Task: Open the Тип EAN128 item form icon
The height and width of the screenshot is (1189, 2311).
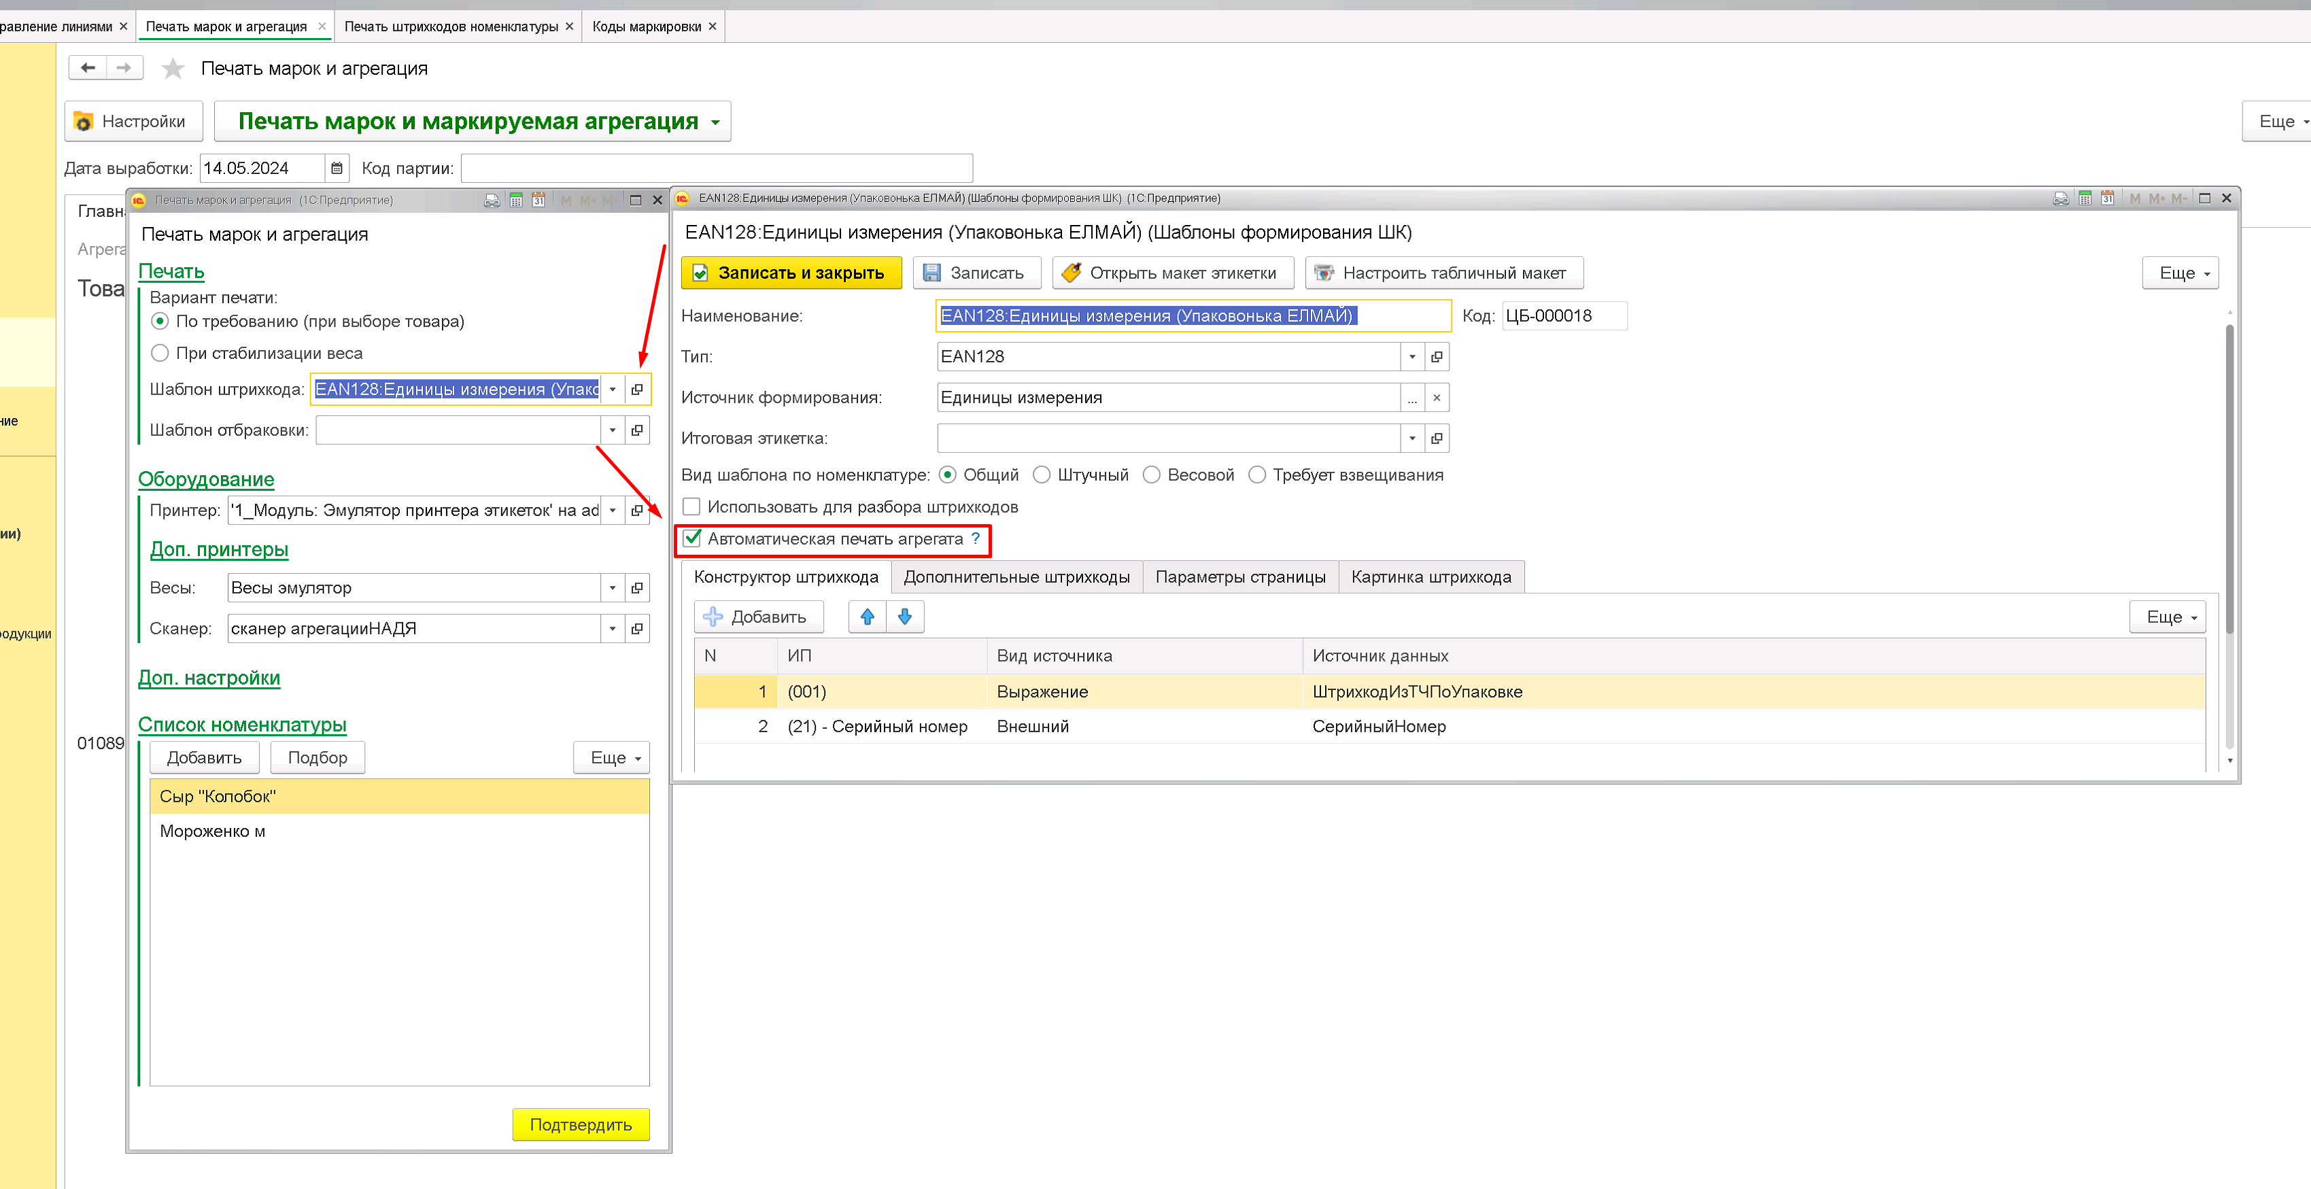Action: [x=1436, y=357]
